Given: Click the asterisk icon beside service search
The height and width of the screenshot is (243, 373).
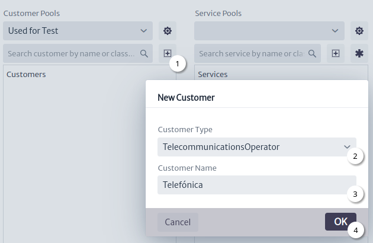Looking at the screenshot, I should (x=359, y=53).
